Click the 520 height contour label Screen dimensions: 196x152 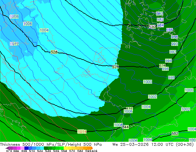click(152, 27)
